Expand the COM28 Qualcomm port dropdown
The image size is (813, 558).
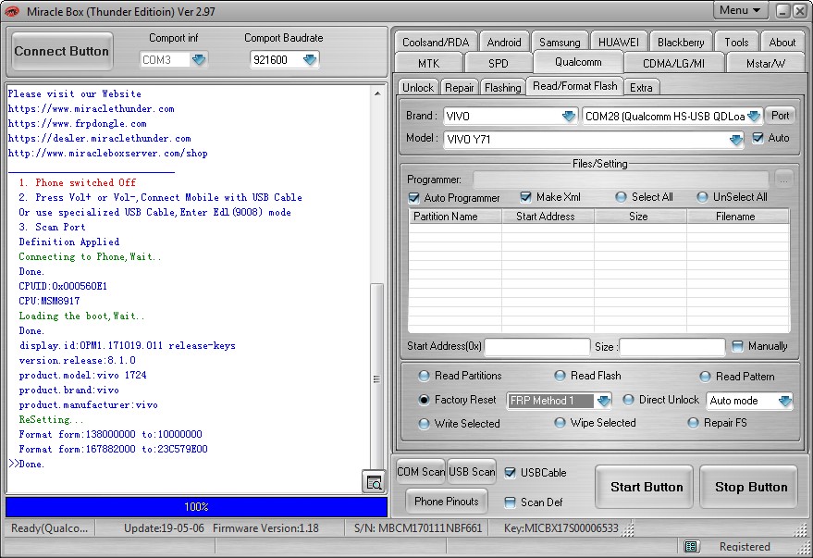pyautogui.click(x=754, y=117)
